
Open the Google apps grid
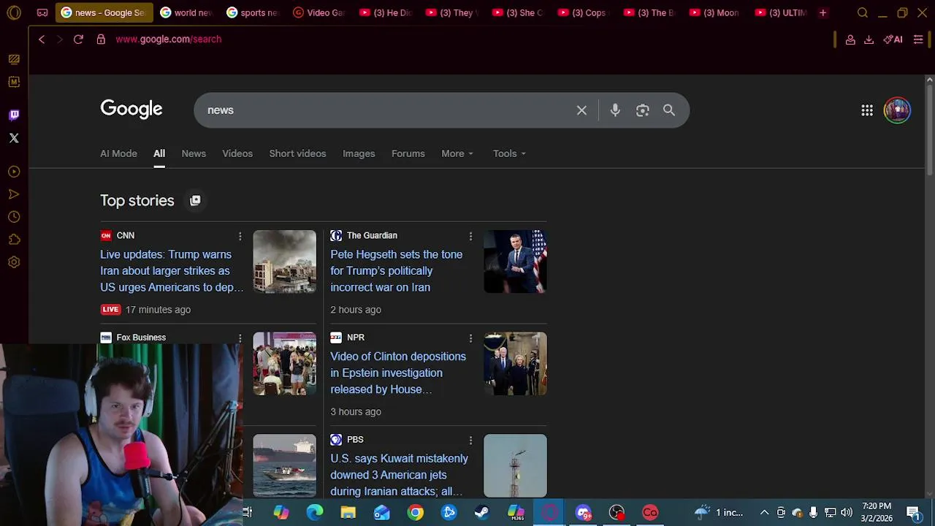tap(867, 110)
